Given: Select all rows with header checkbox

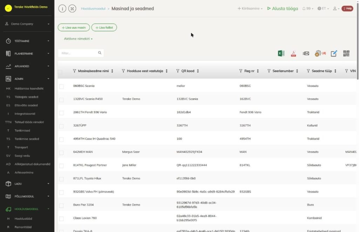Looking at the screenshot, I should [x=60, y=72].
